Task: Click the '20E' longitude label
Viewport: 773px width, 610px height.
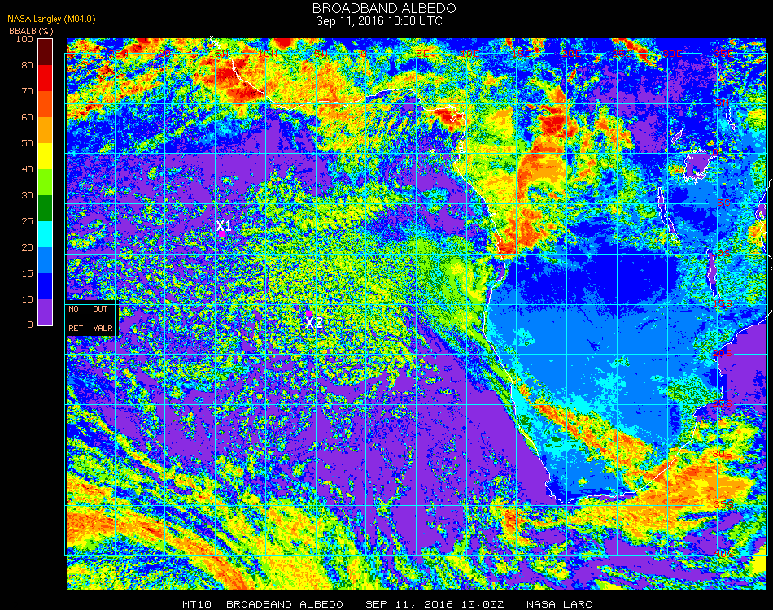Action: pyautogui.click(x=571, y=54)
